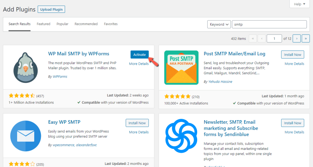Visit the wpecommerce, alexanderfoxc author link

pyautogui.click(x=75, y=145)
